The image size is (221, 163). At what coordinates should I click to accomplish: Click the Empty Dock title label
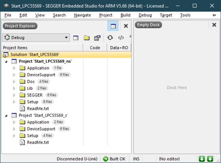pyautogui.click(x=148, y=25)
